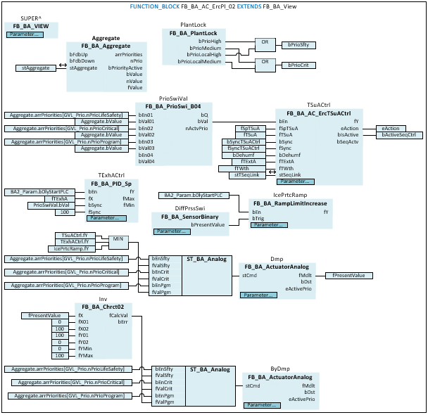
Task: Select the bDehumf input box
Action: [244, 155]
